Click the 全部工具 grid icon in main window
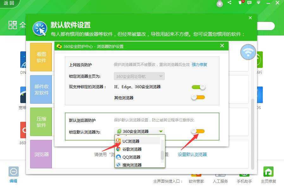Image resolution: width=284 pixels, height=189 pixels. [13, 25]
